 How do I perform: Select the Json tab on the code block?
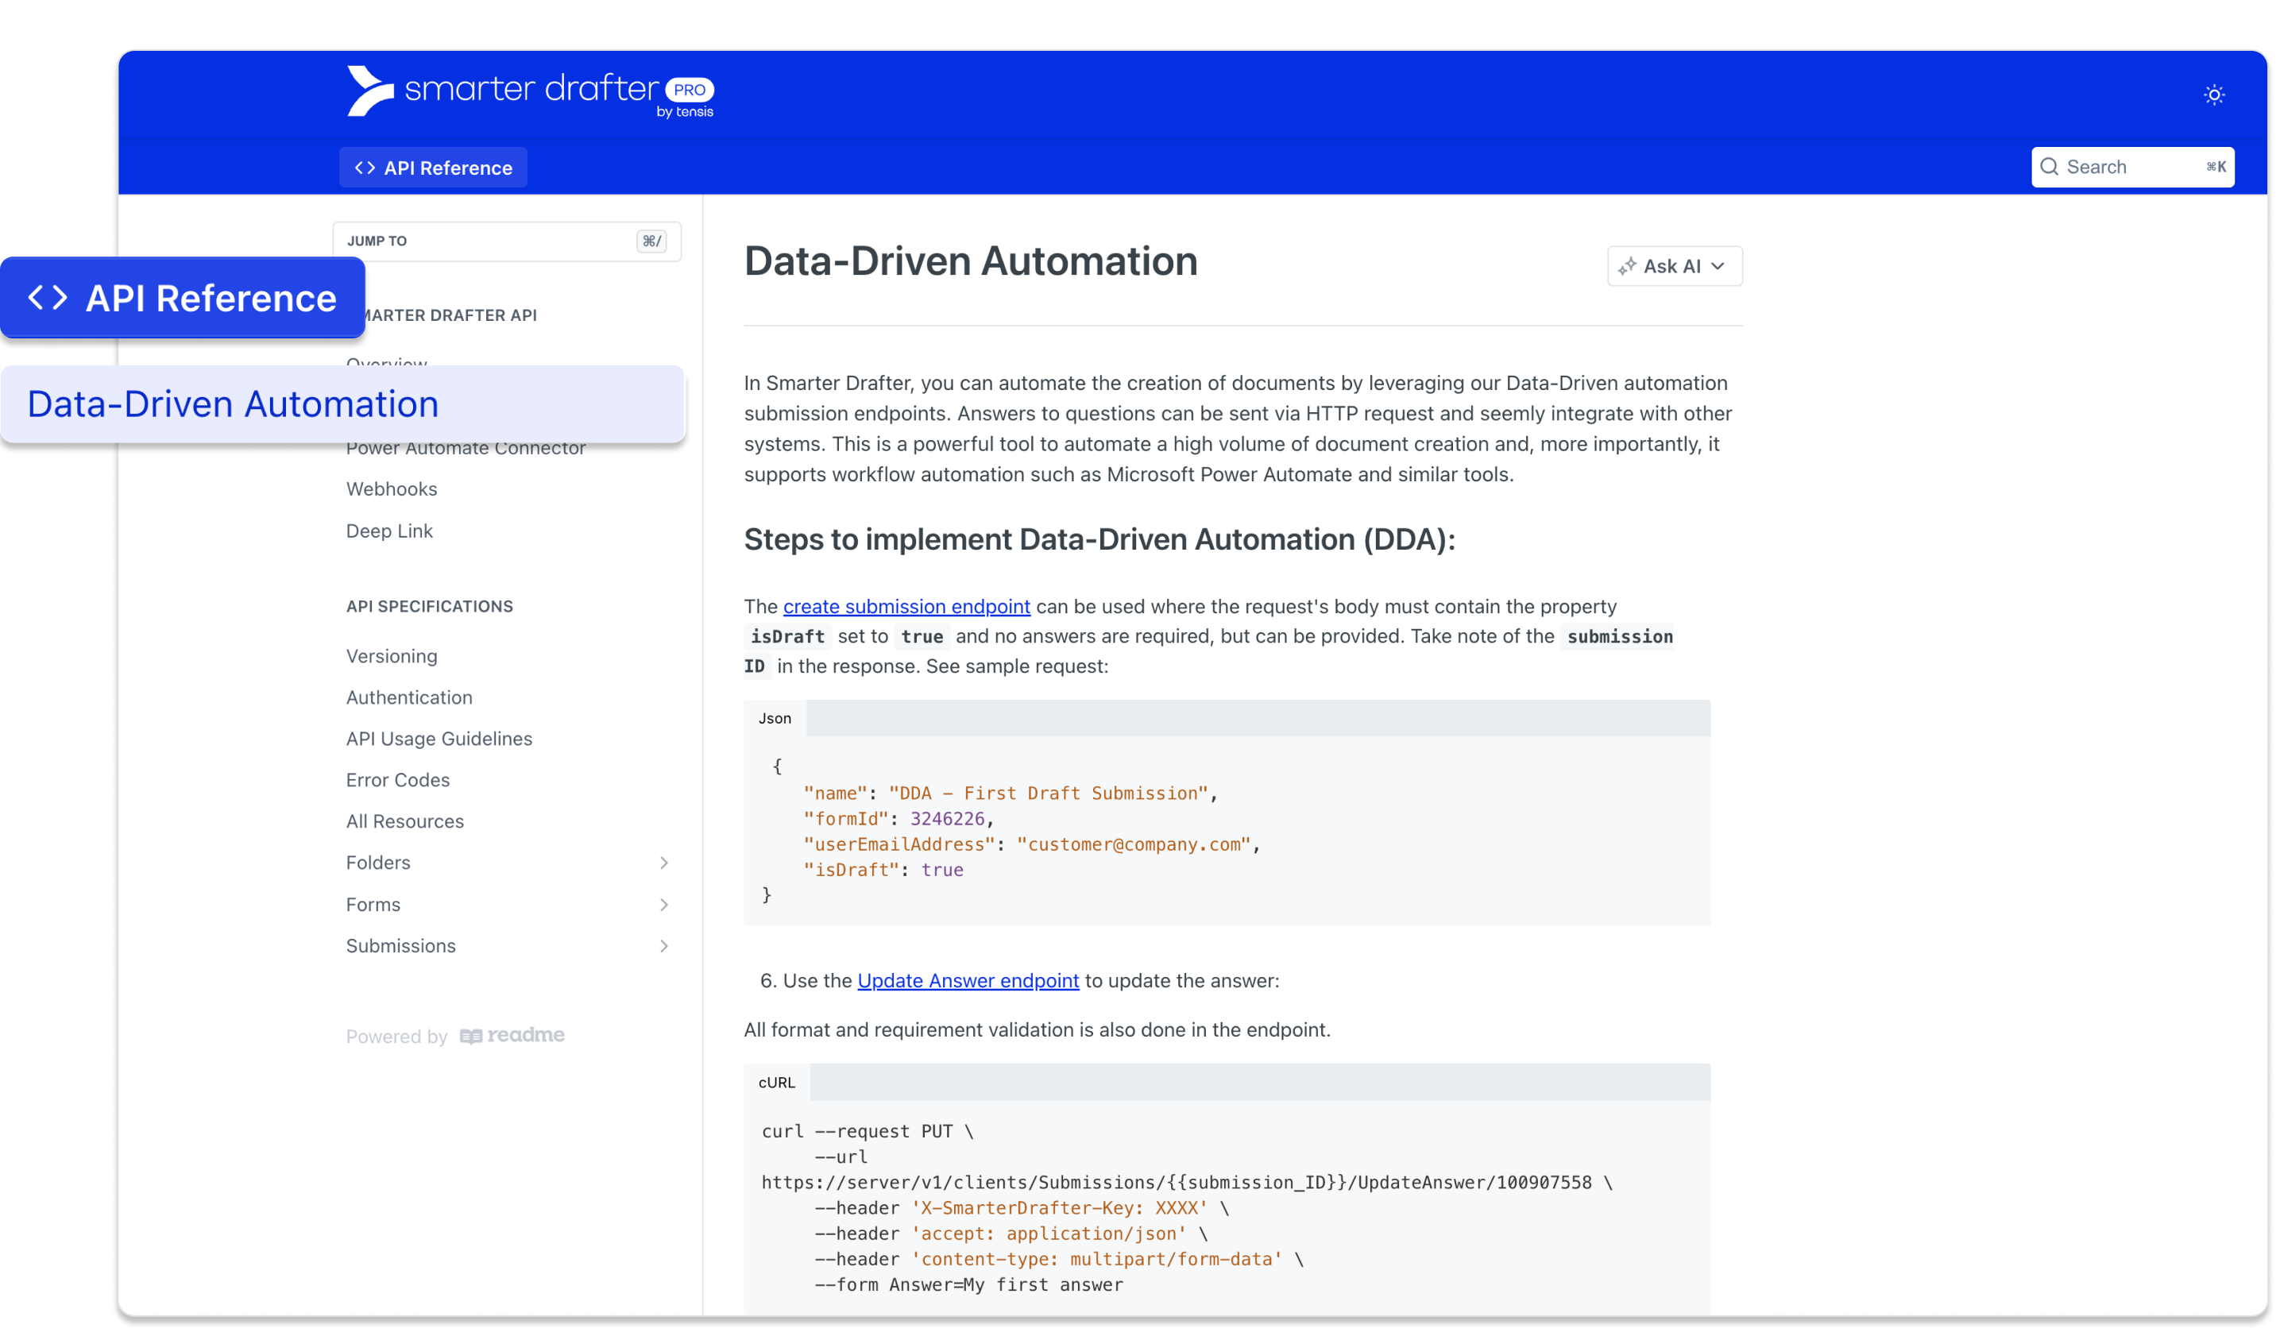click(x=775, y=717)
